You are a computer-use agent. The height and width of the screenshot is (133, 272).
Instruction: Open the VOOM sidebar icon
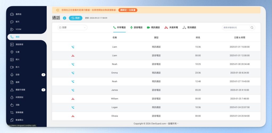pos(12,29)
